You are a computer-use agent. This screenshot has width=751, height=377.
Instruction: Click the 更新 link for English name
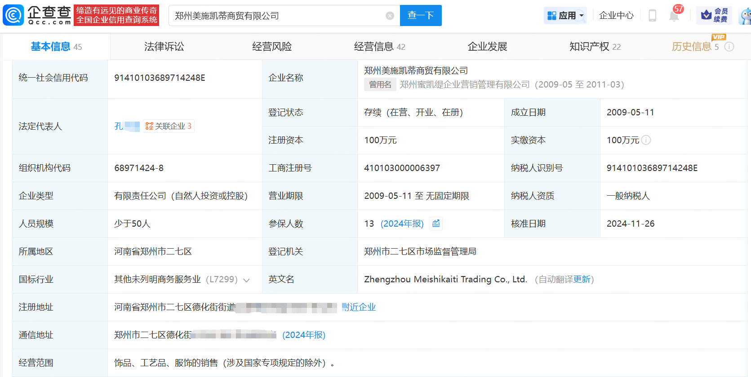pyautogui.click(x=582, y=279)
